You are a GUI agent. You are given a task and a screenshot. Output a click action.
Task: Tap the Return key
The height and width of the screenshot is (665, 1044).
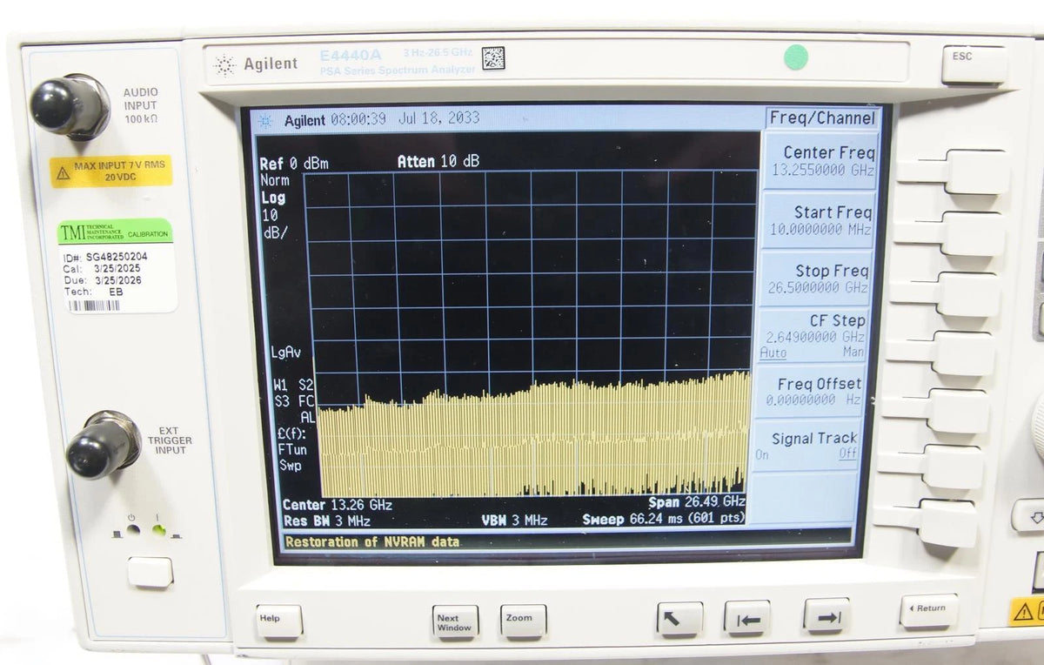[928, 609]
